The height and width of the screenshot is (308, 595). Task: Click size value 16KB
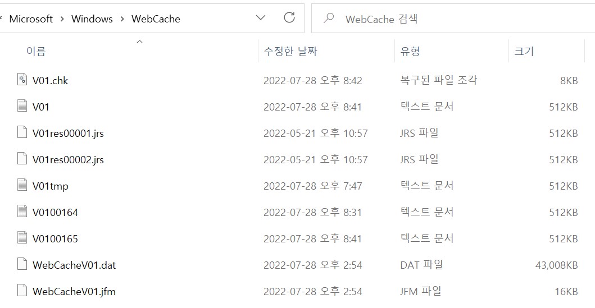pos(566,292)
